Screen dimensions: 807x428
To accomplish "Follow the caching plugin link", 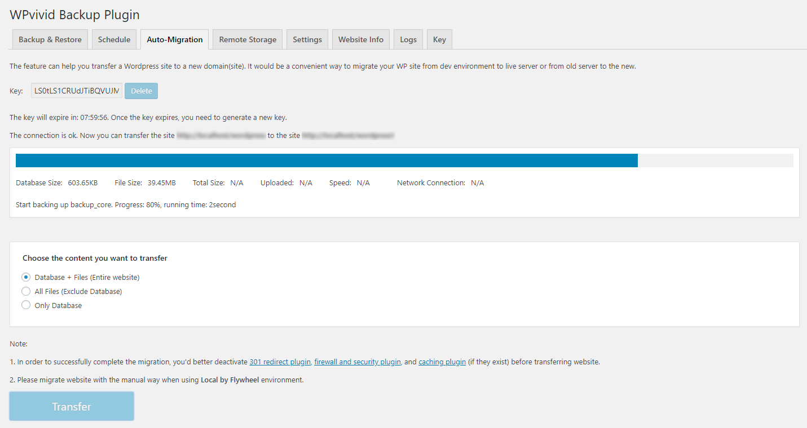I will click(442, 362).
